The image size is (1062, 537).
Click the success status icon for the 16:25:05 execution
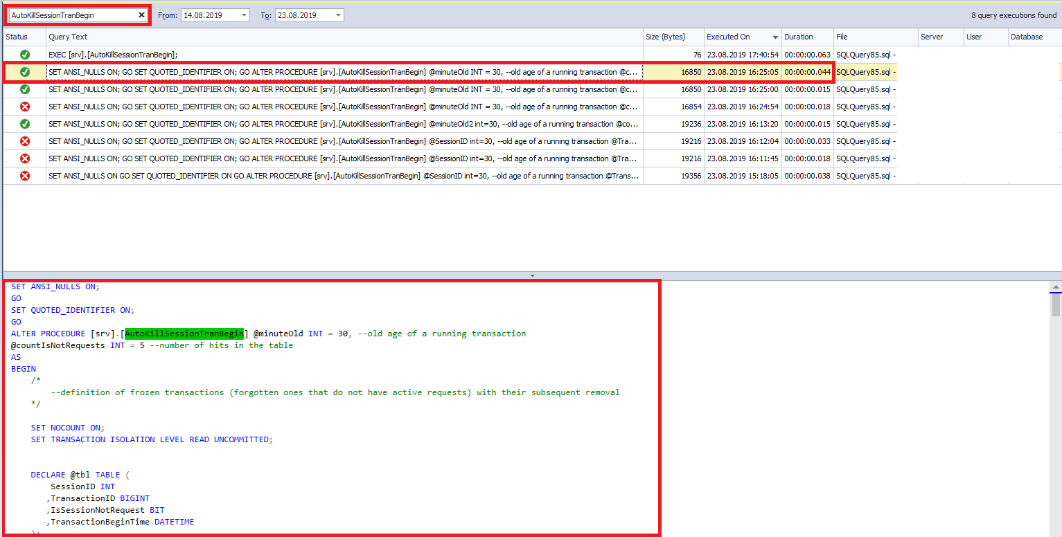(25, 72)
